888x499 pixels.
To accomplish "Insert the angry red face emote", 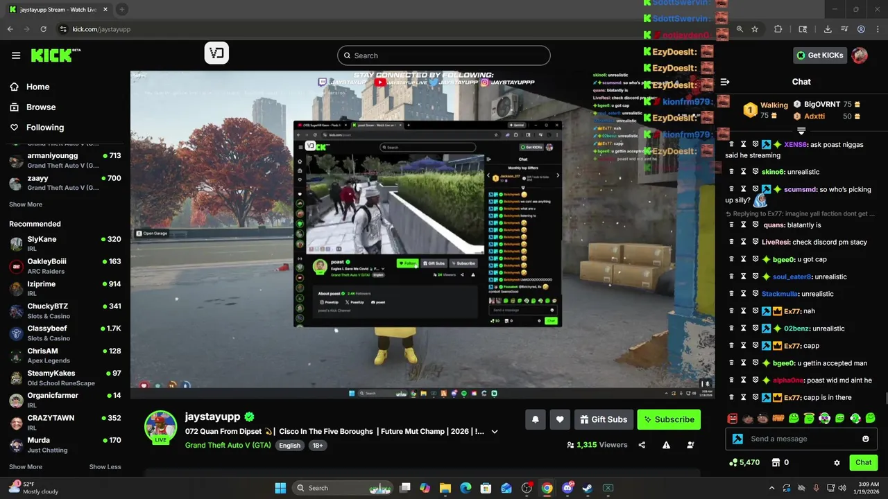I will click(x=732, y=418).
